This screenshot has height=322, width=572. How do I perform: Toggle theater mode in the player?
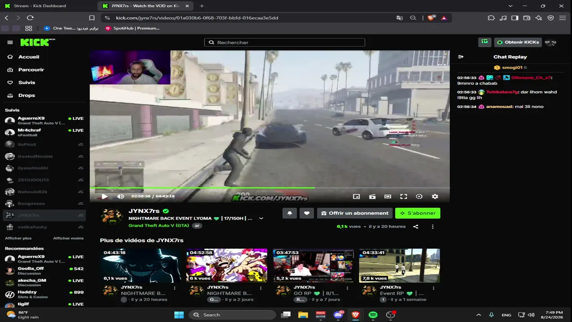388,196
